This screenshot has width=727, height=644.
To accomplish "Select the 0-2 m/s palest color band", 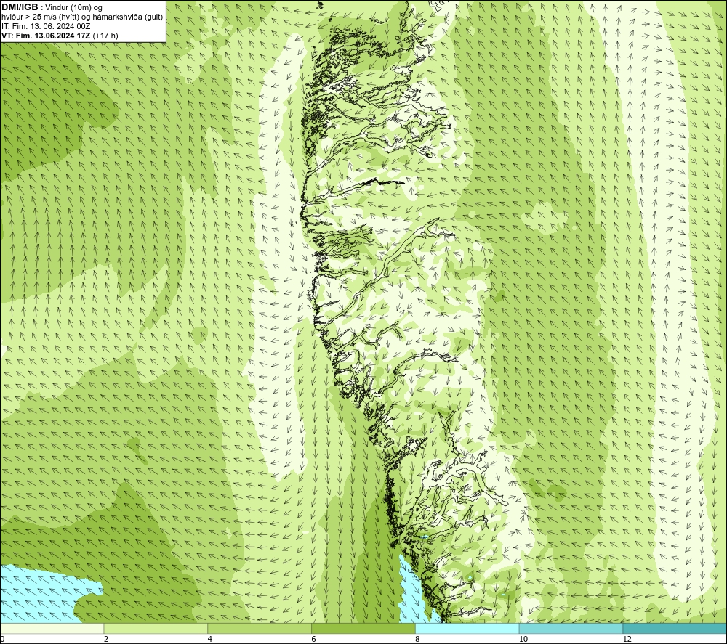I will coord(52,629).
